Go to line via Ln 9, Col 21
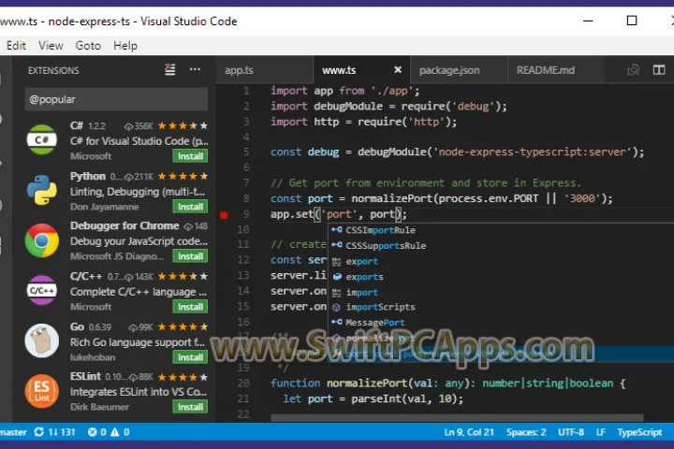674x449 pixels. [x=469, y=432]
